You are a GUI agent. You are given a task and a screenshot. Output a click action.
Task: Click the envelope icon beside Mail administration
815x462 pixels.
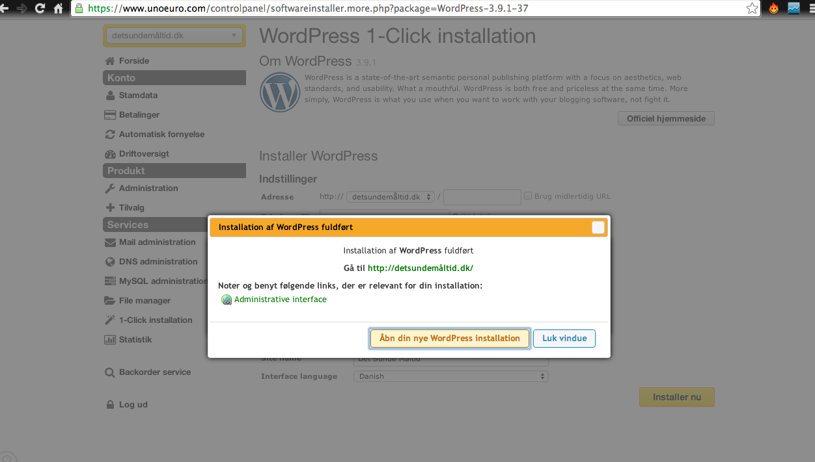coord(110,242)
